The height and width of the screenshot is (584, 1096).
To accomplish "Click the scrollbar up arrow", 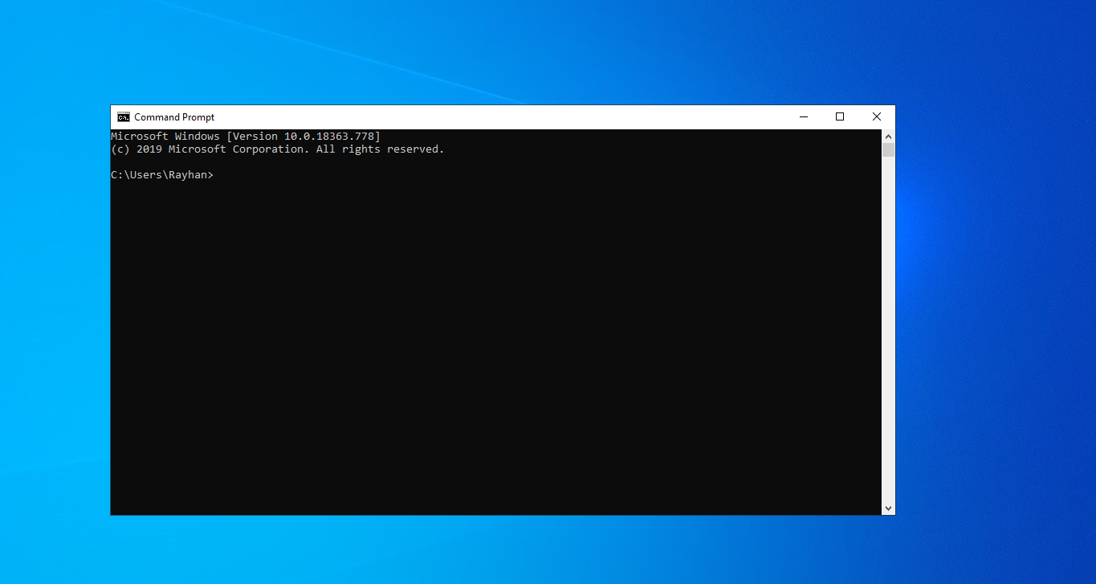I will [x=888, y=137].
